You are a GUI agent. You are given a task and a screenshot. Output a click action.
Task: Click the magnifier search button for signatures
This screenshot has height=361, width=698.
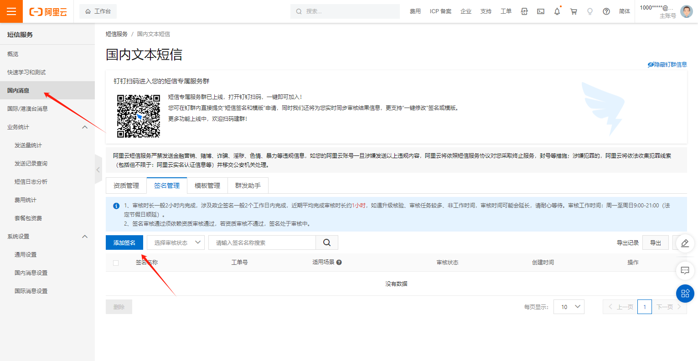pyautogui.click(x=327, y=242)
